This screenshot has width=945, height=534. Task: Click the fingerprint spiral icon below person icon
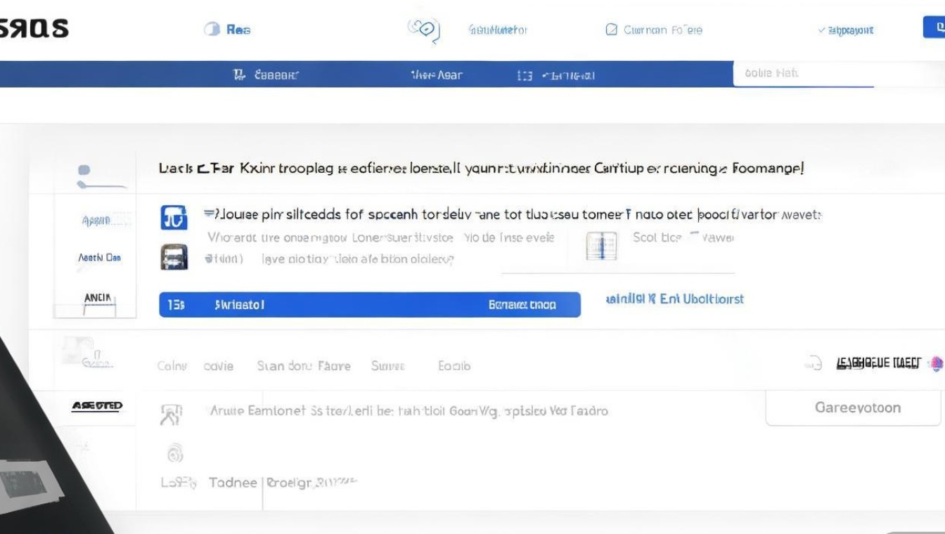click(x=175, y=453)
